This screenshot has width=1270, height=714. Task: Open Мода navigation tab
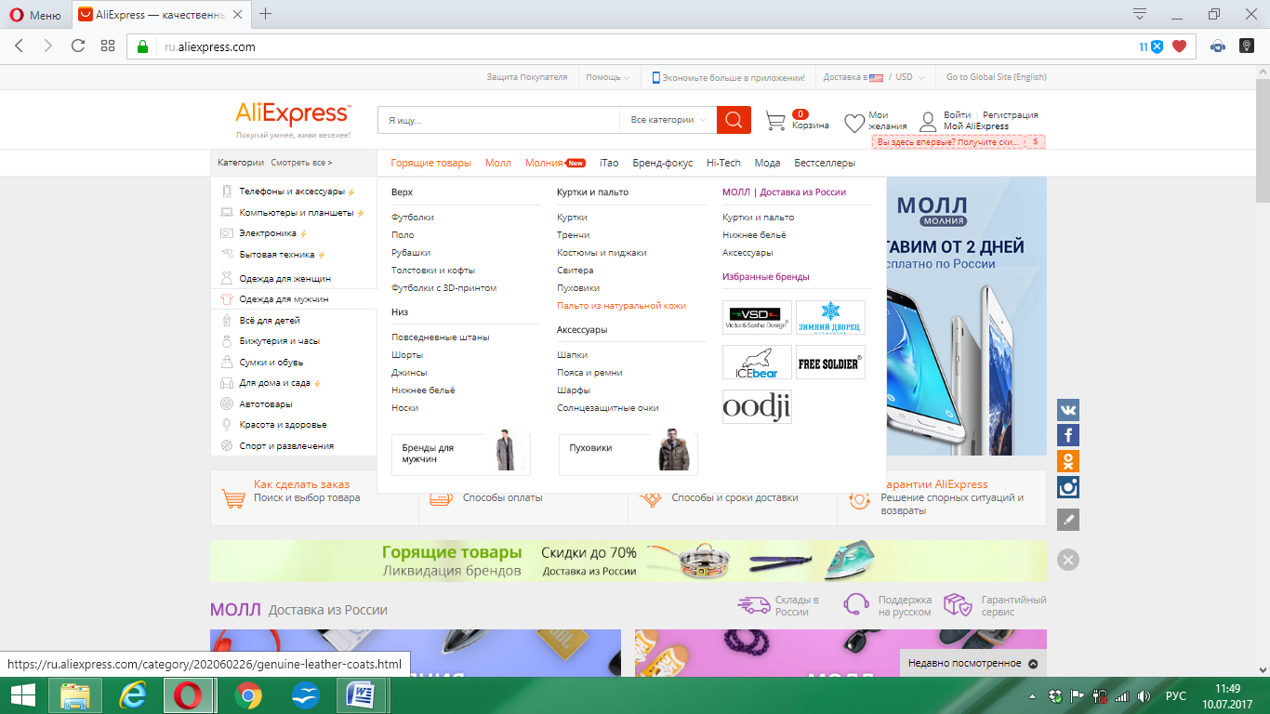point(767,163)
